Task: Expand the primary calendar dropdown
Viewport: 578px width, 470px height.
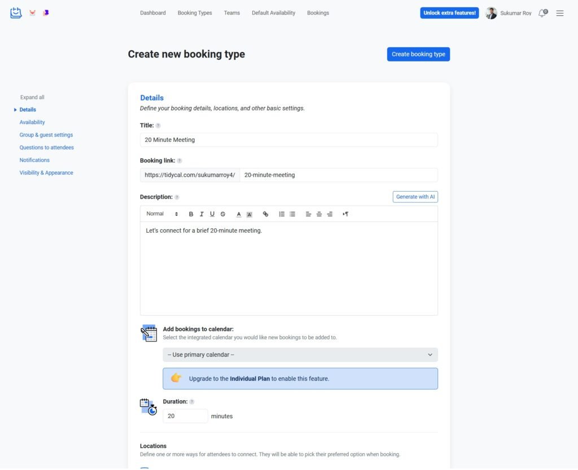Action: [300, 354]
